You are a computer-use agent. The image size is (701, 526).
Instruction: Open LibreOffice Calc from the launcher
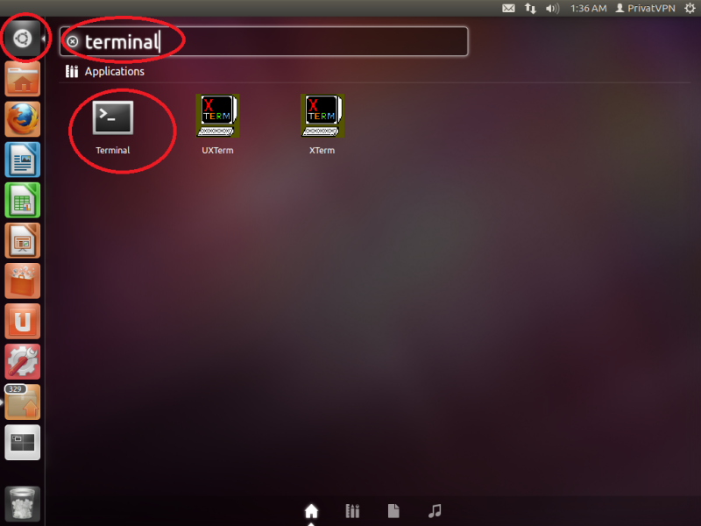pyautogui.click(x=22, y=201)
